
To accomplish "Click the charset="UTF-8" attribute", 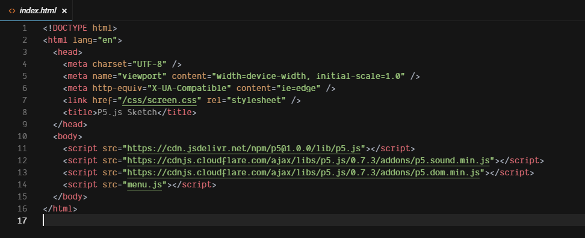I will [x=129, y=64].
